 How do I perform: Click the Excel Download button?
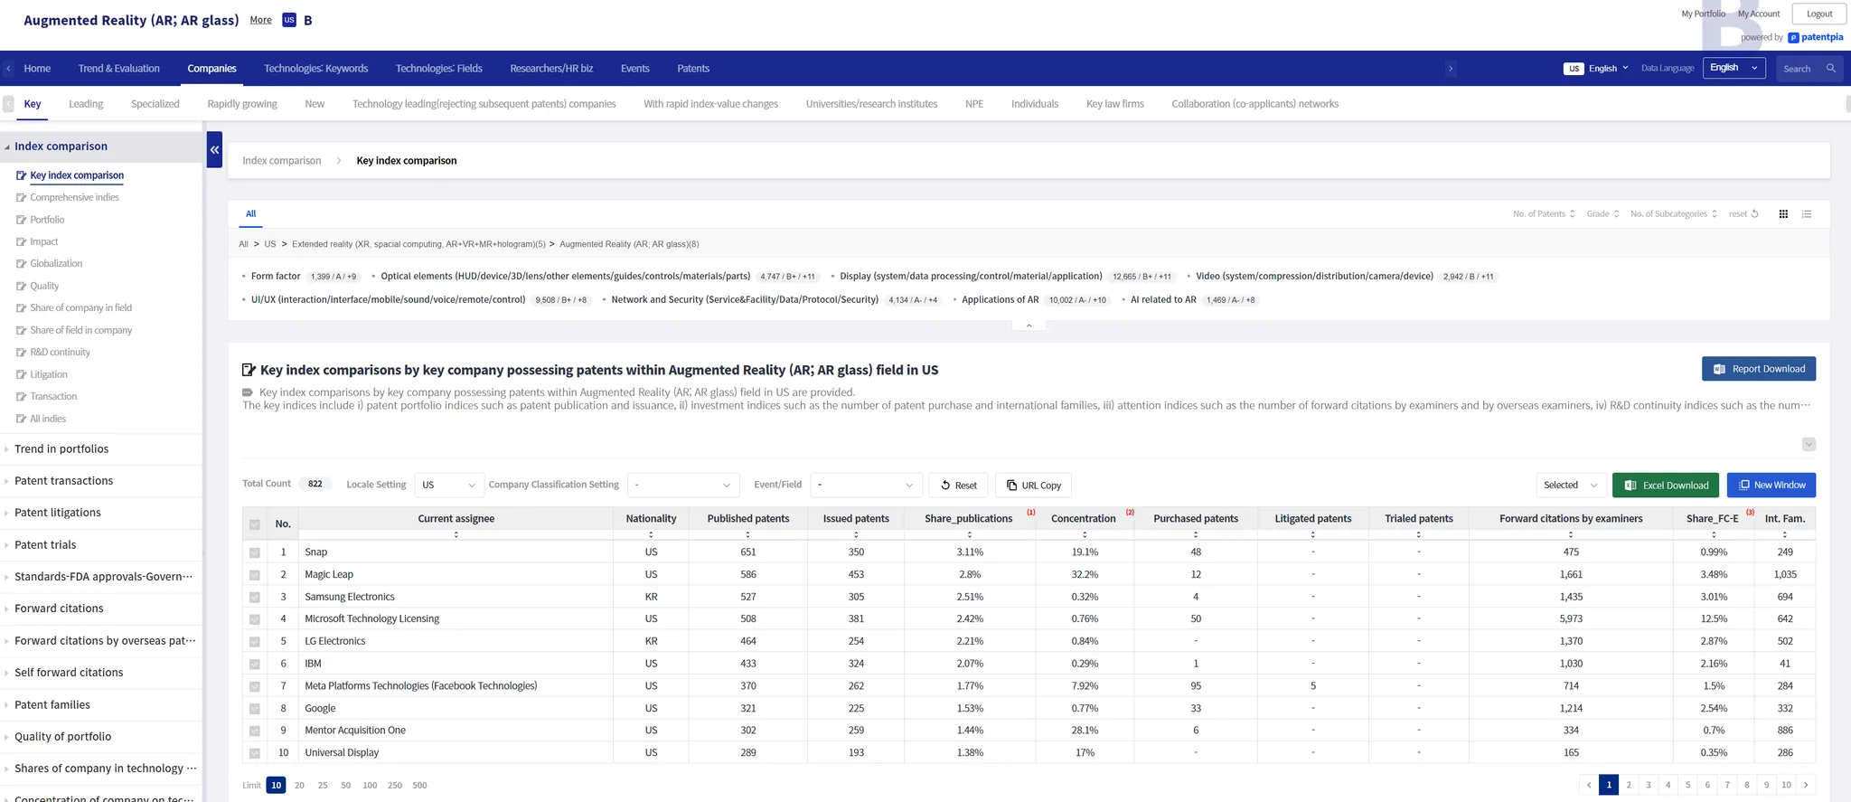1666,486
